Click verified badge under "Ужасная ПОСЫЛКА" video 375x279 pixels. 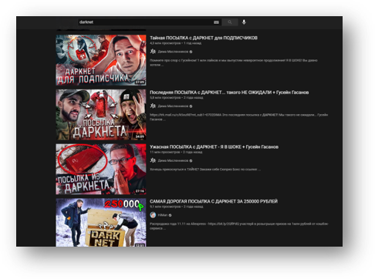(191, 160)
